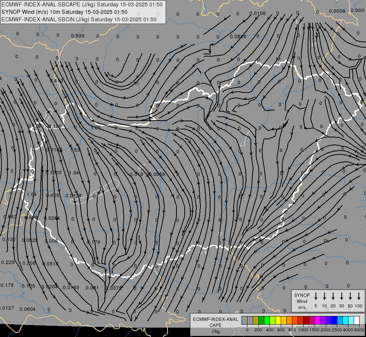Screen dimensions: 366x337
Task: Pick the pale cyan swatch after 4000
Action: (351, 321)
